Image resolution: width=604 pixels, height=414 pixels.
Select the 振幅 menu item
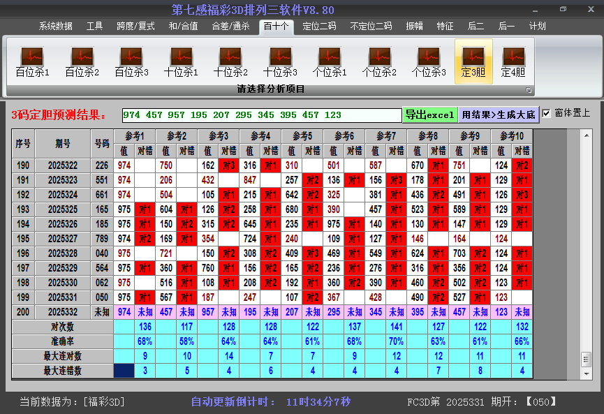(x=415, y=26)
